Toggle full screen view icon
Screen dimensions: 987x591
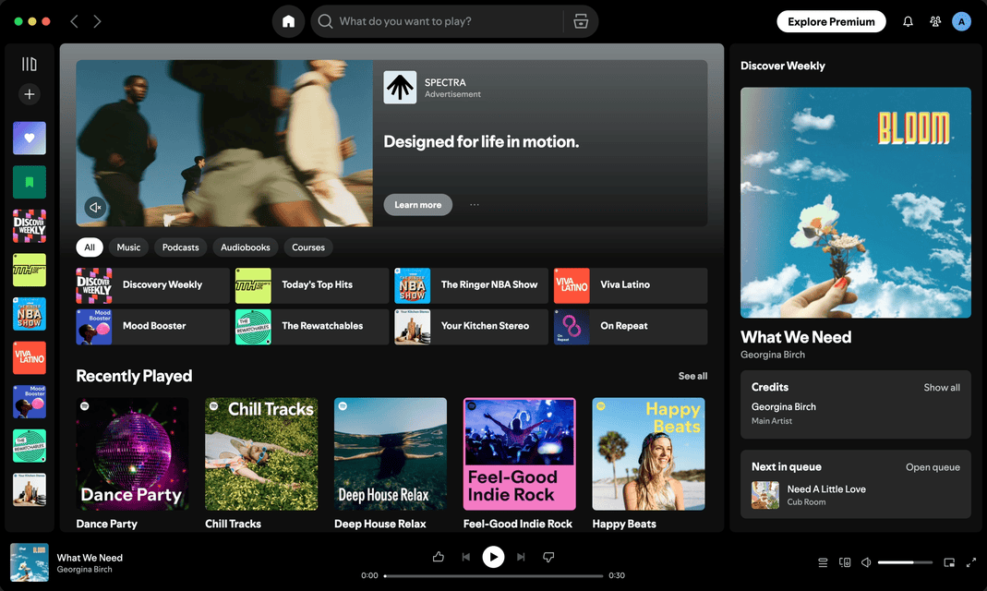(971, 562)
